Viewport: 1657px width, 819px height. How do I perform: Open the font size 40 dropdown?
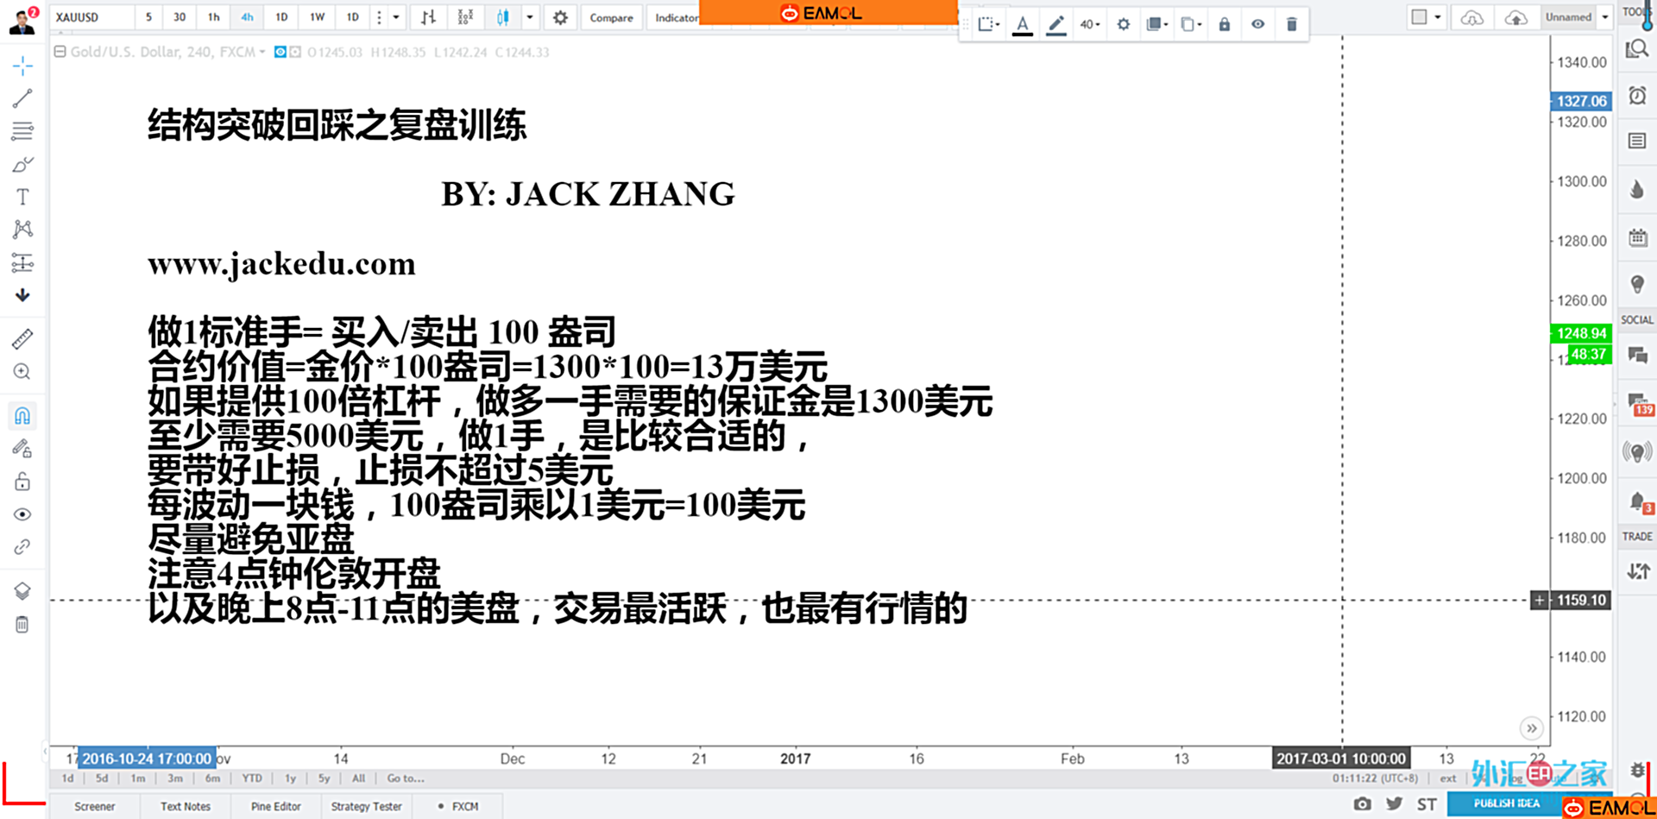click(1090, 24)
